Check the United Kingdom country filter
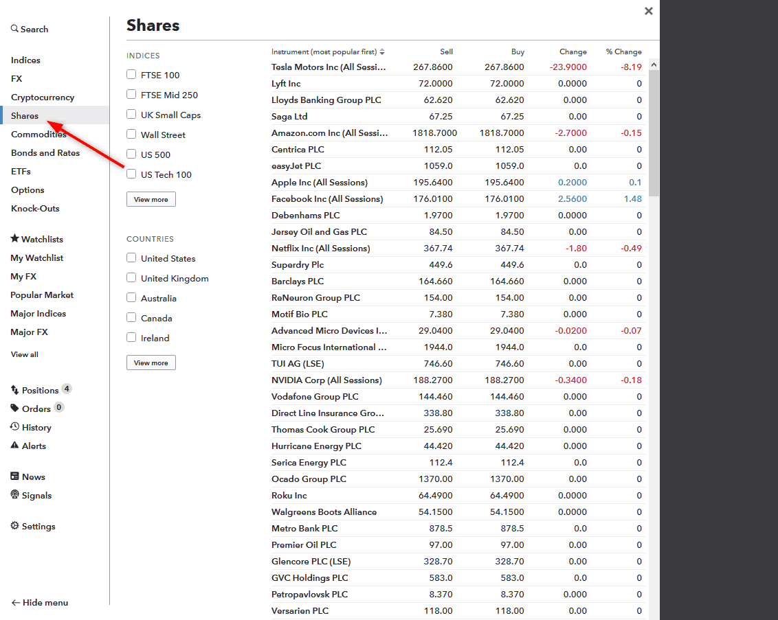Image resolution: width=778 pixels, height=620 pixels. click(131, 278)
